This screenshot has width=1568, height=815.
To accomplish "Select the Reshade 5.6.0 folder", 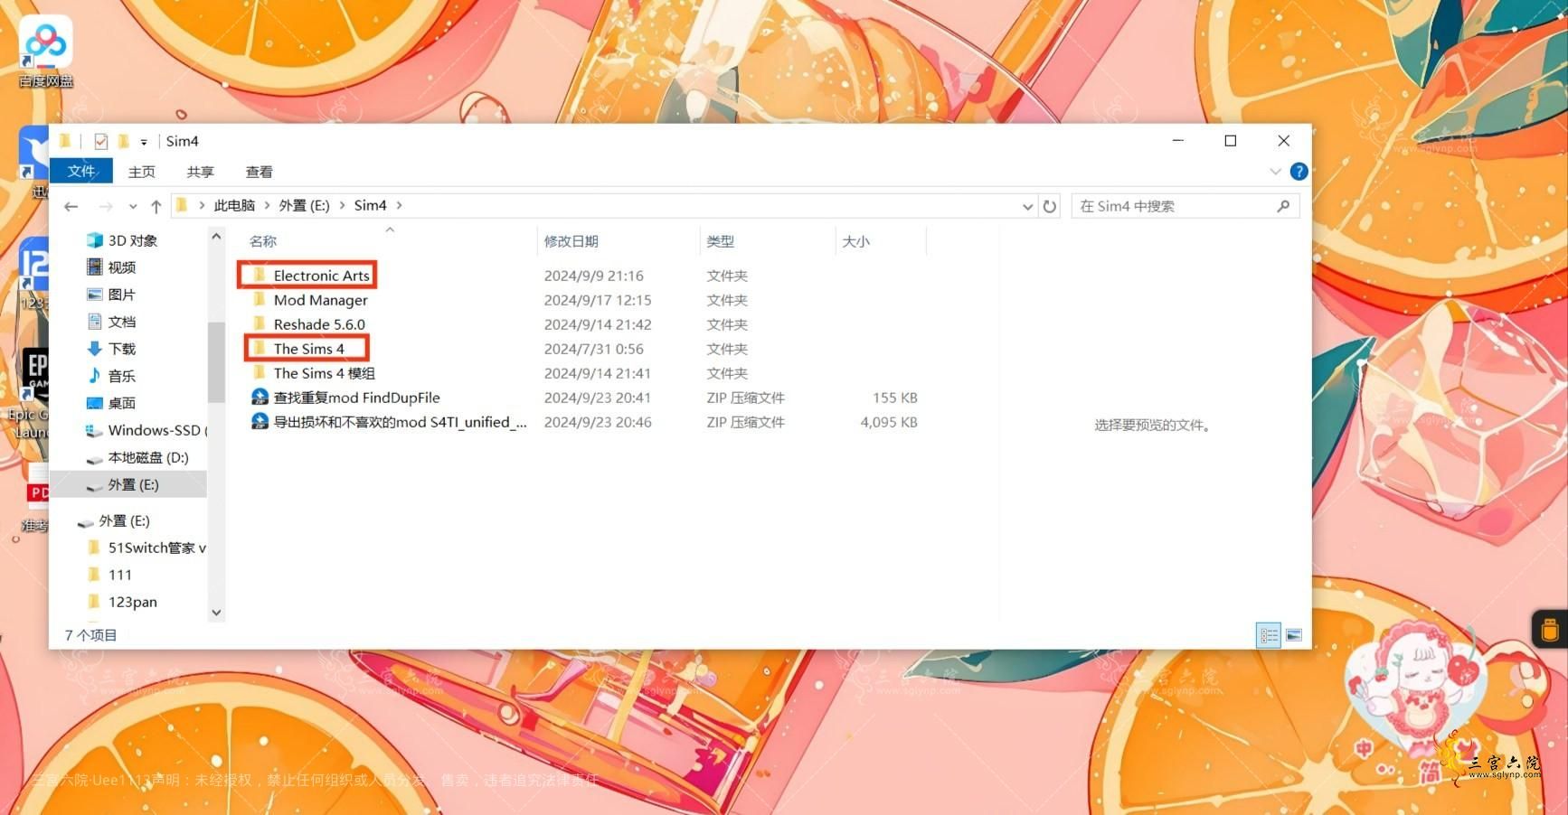I will click(319, 324).
